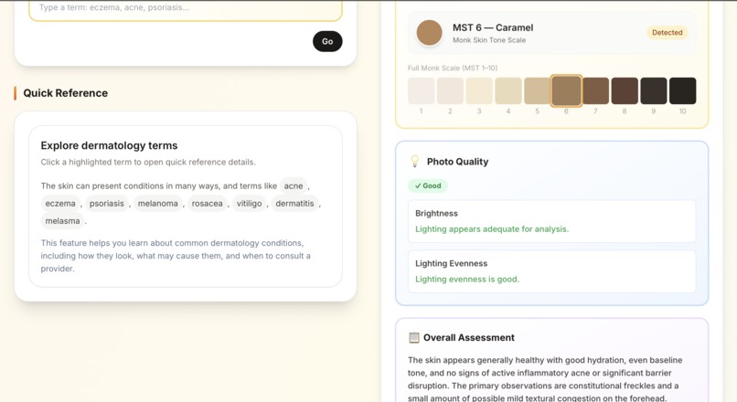The width and height of the screenshot is (737, 402).
Task: Pick Monk scale swatch 8
Action: [x=625, y=90]
